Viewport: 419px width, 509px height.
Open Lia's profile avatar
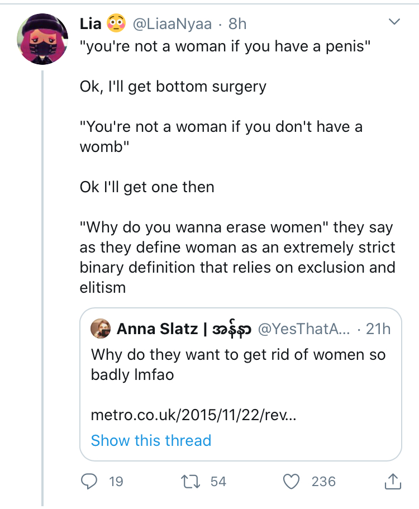click(x=42, y=39)
